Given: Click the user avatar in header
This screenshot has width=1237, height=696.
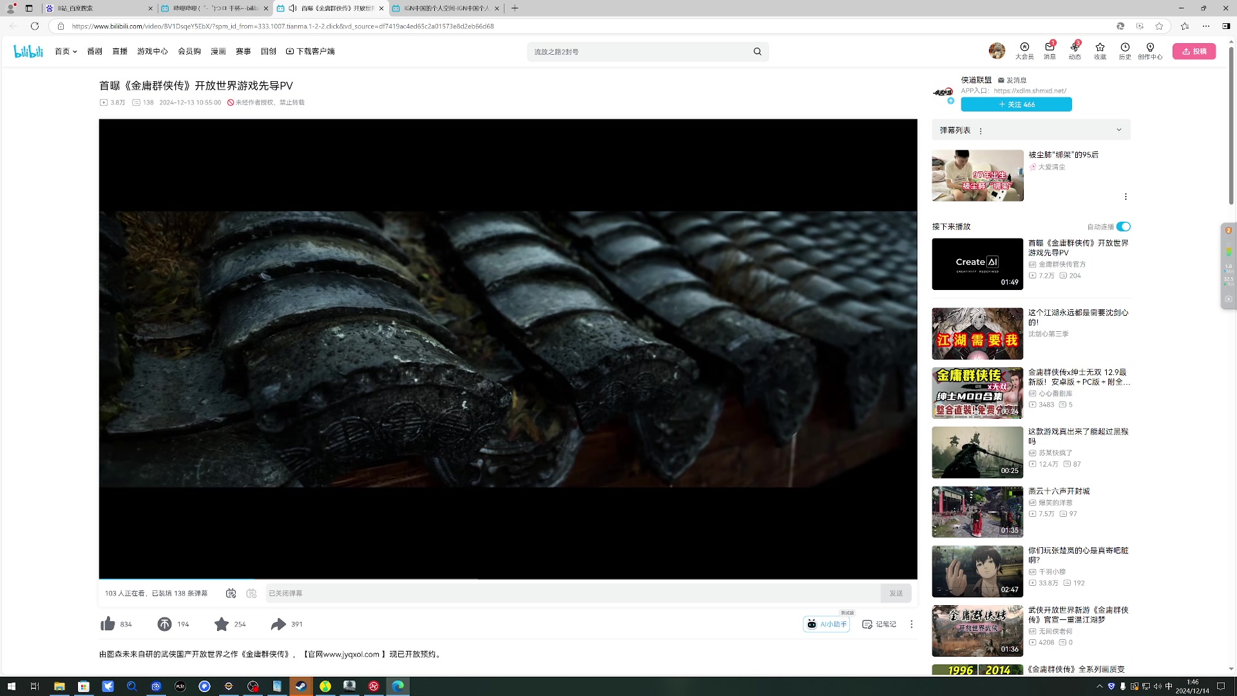Looking at the screenshot, I should point(997,51).
